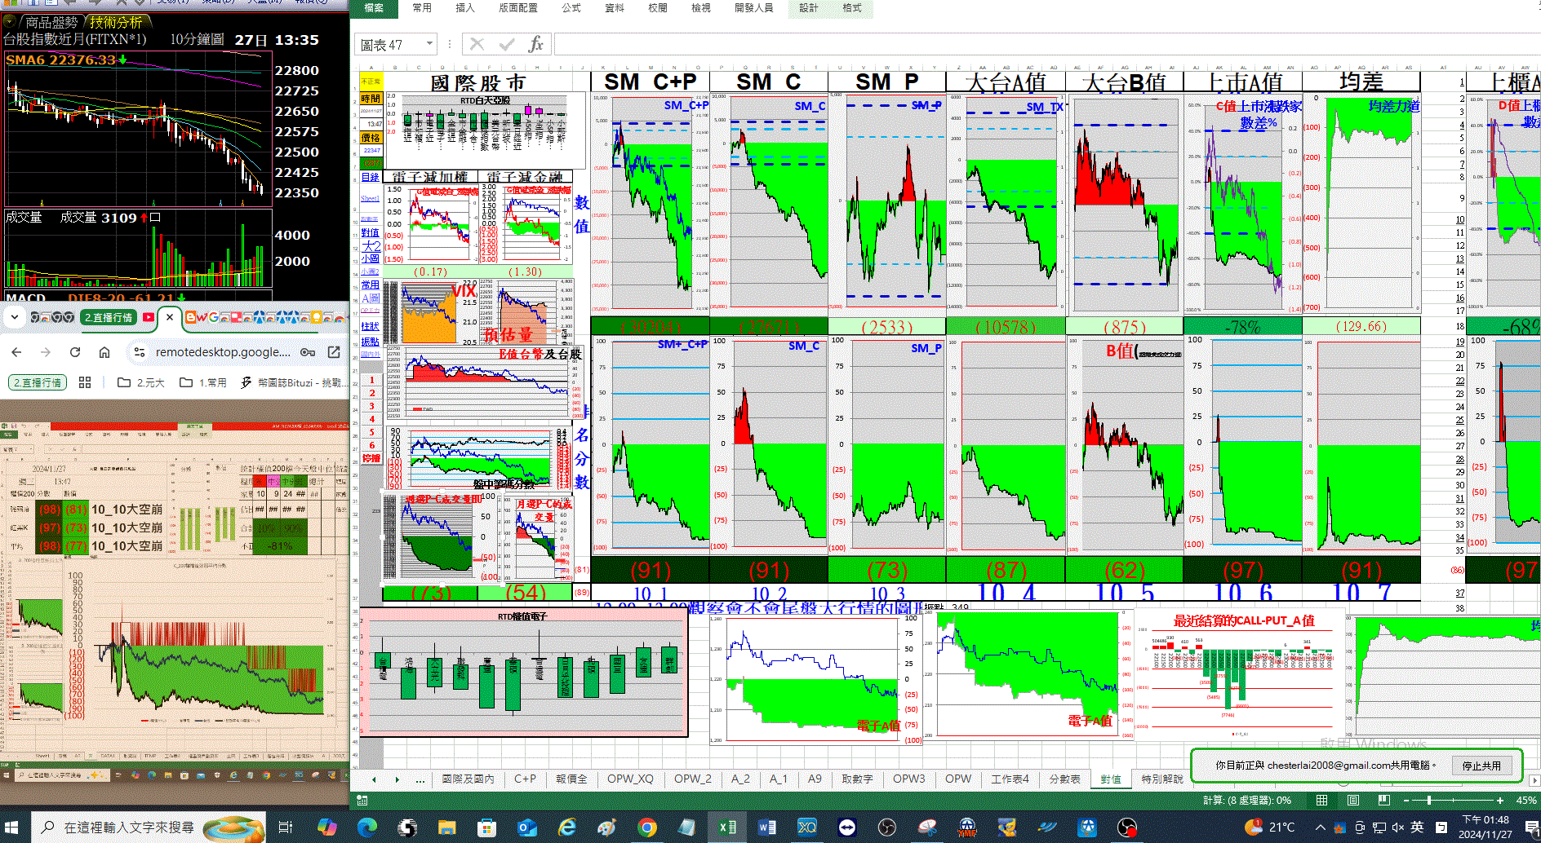1541x843 pixels.
Task: Open the 設計 chart Design ribbon tab
Action: tap(809, 8)
